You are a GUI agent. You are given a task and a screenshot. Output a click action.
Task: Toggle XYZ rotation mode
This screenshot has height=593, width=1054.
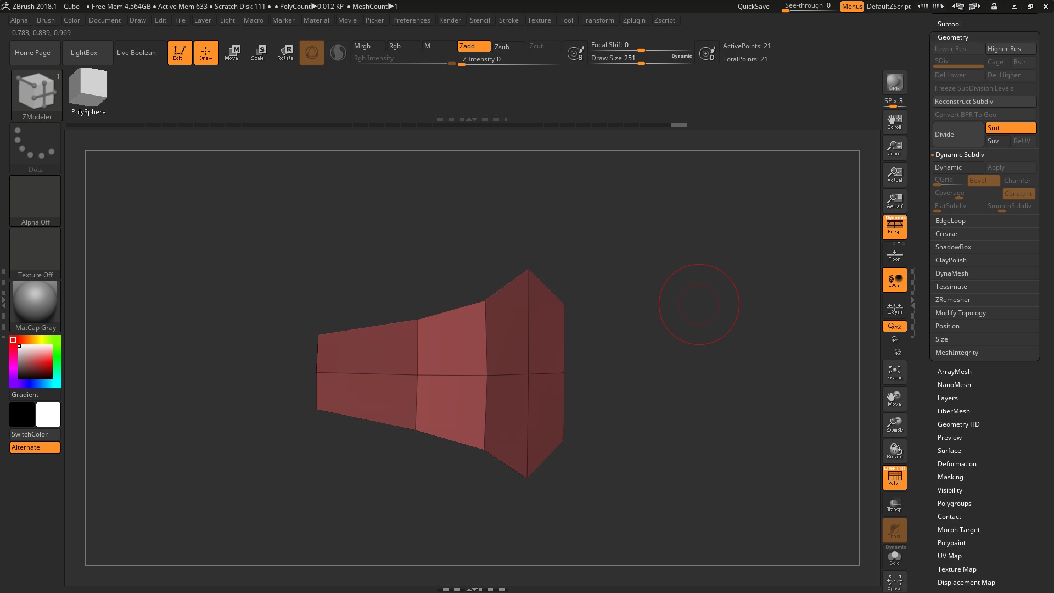point(894,326)
